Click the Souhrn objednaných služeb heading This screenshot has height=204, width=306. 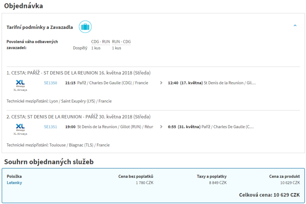tap(49, 162)
